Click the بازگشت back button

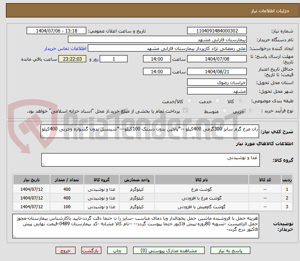click(x=91, y=251)
